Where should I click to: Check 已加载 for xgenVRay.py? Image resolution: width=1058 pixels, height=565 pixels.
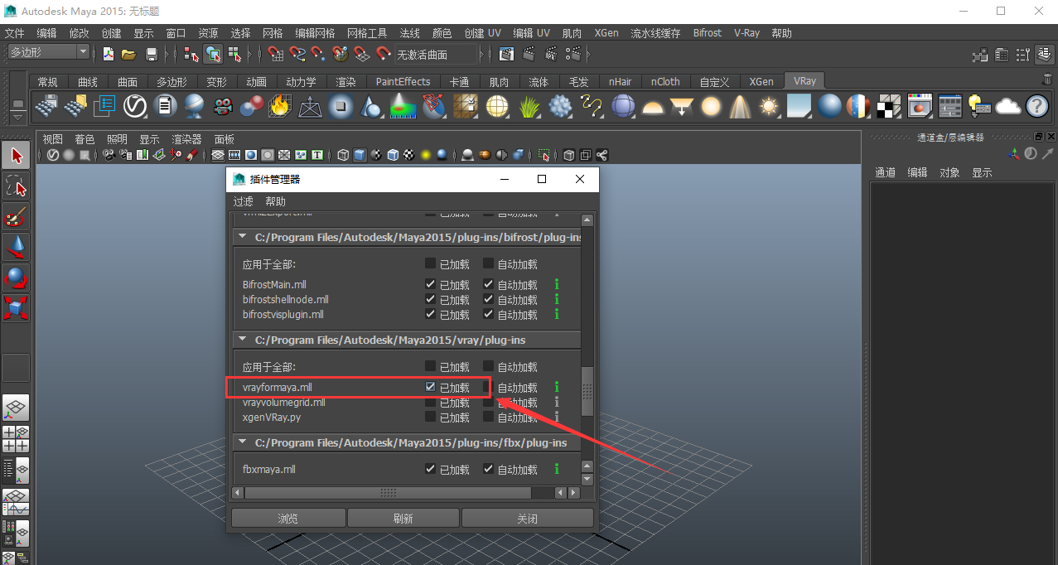tap(430, 417)
